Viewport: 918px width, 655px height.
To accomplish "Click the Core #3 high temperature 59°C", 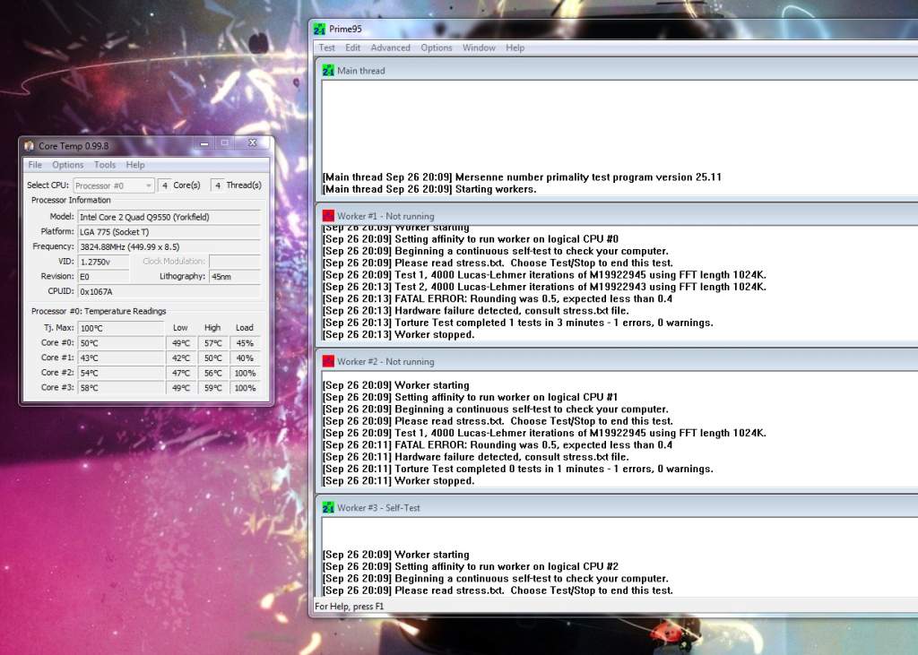I will coord(213,387).
